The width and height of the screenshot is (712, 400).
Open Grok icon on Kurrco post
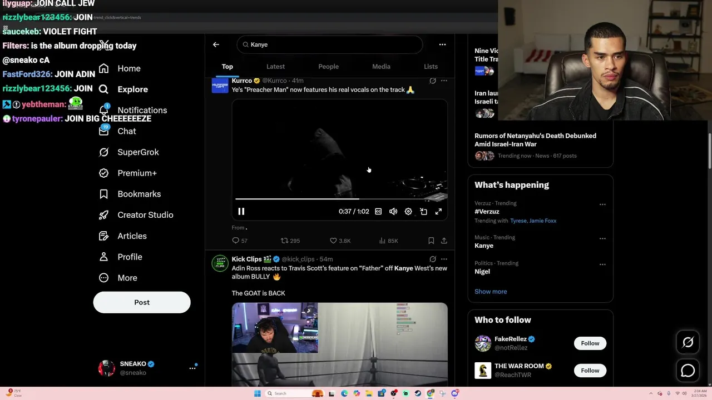pos(433,81)
